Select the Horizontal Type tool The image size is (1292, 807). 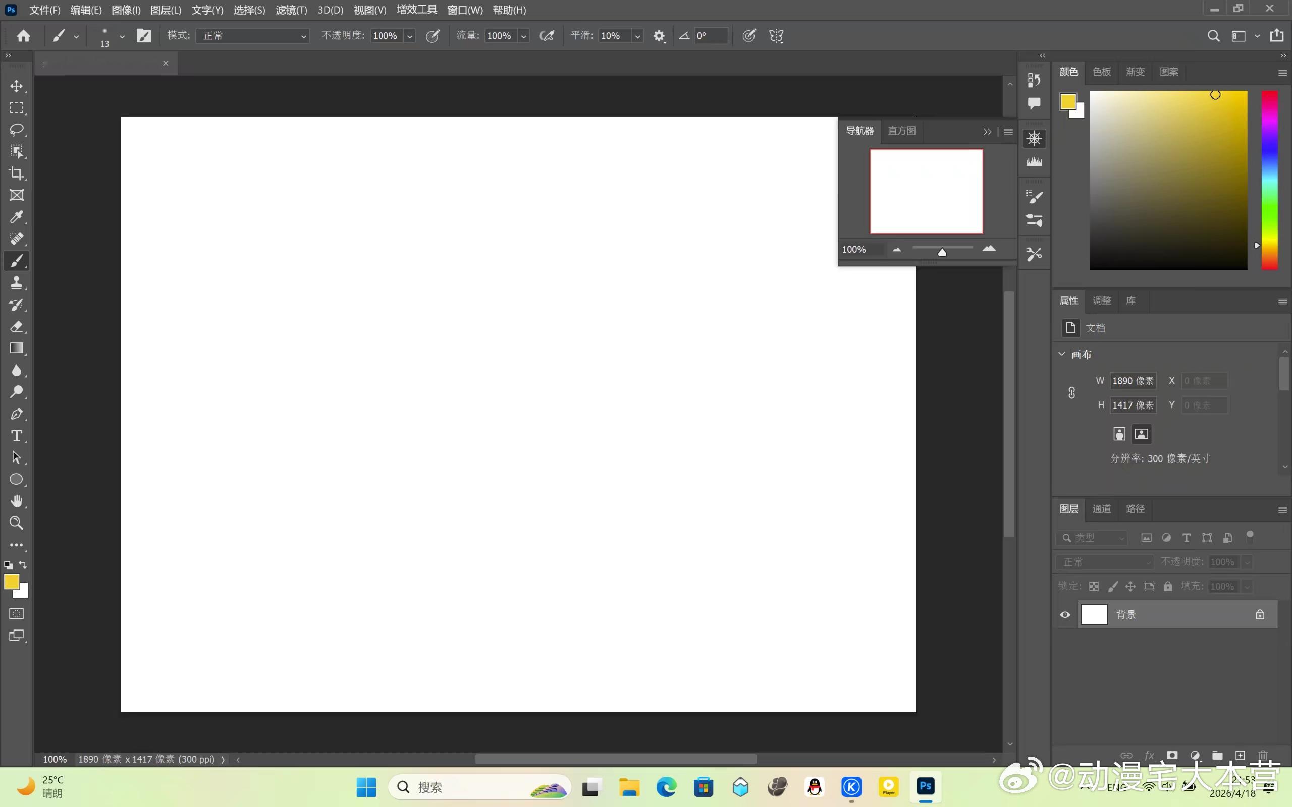click(x=17, y=435)
